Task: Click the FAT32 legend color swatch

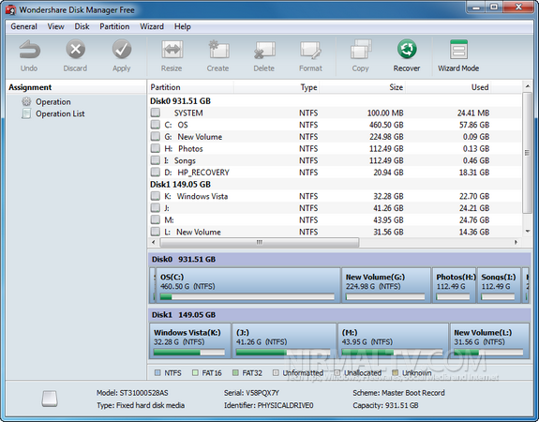Action: click(235, 372)
